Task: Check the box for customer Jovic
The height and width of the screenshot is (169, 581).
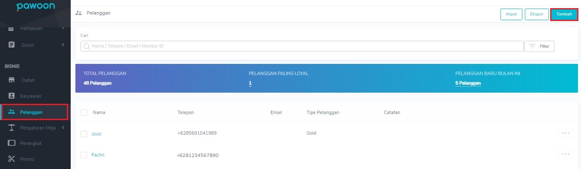Action: point(84,134)
